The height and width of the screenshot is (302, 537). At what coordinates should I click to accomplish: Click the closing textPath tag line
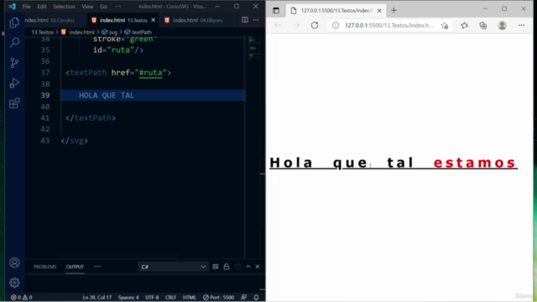coord(91,117)
